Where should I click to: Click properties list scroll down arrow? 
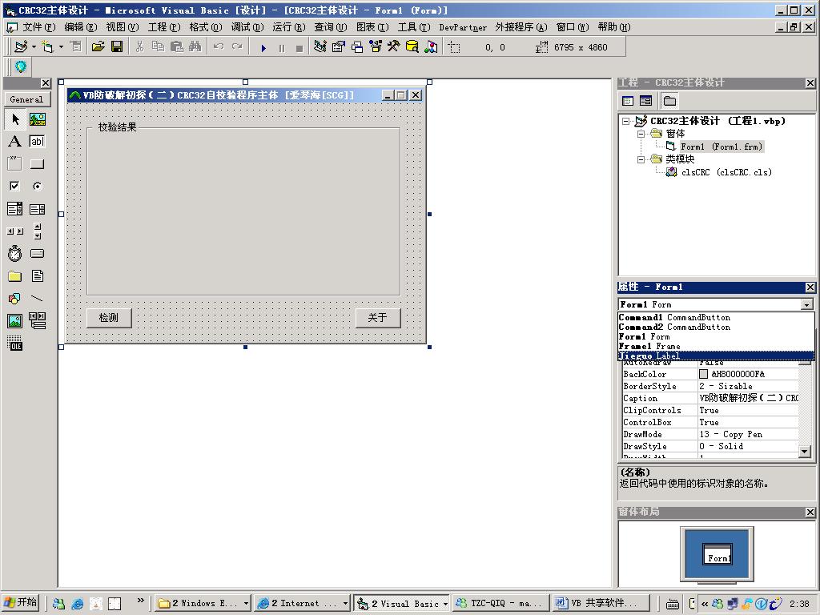pos(806,452)
